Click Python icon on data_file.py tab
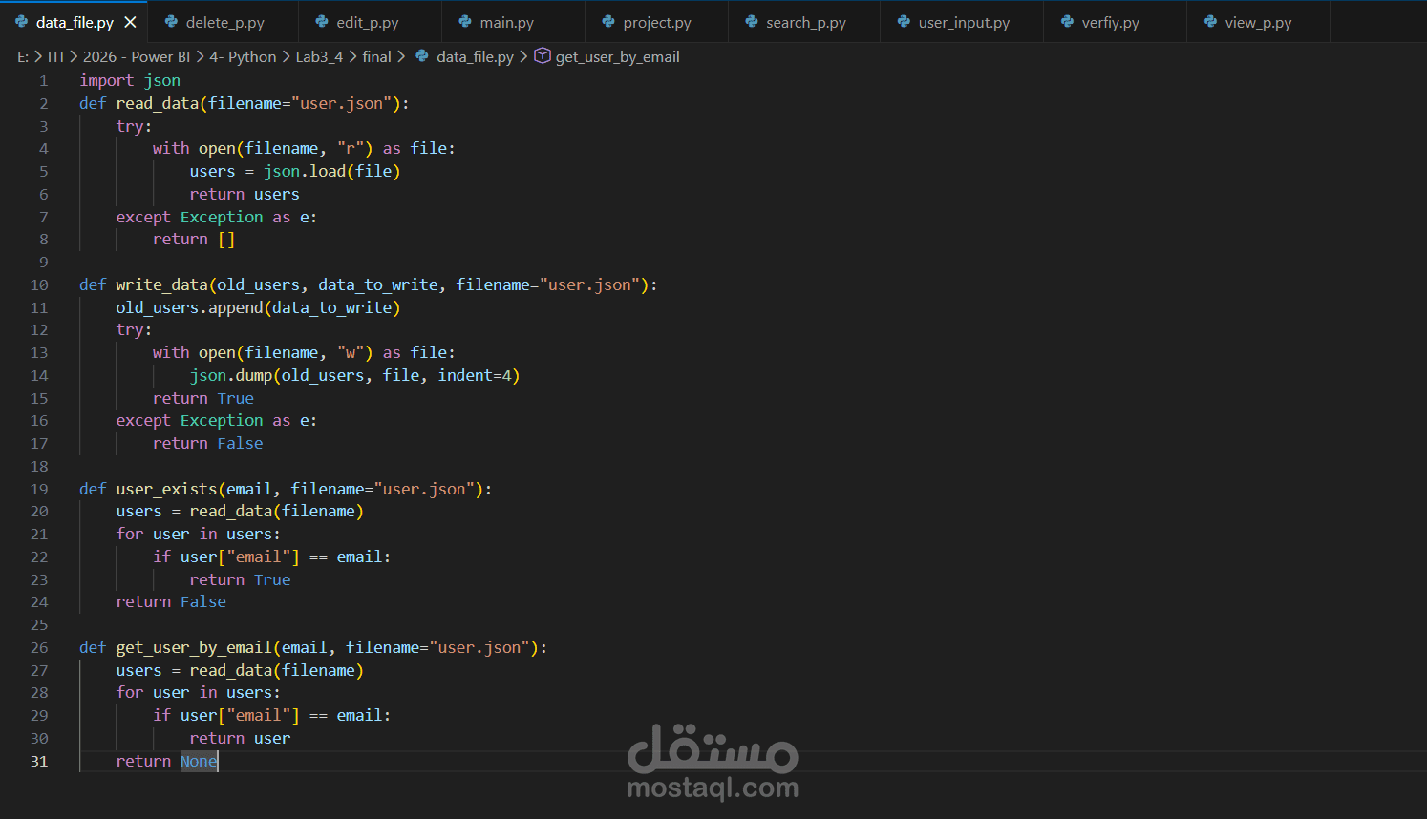1427x819 pixels. point(21,21)
